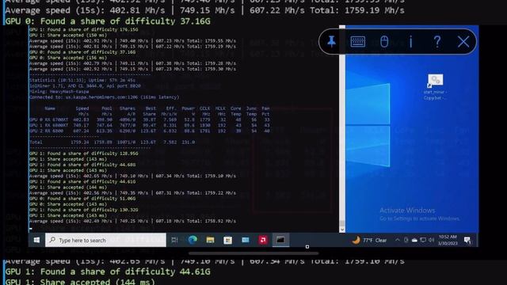Open the 77°F Clear weather widget
This screenshot has height=285, width=507.
pos(369,240)
